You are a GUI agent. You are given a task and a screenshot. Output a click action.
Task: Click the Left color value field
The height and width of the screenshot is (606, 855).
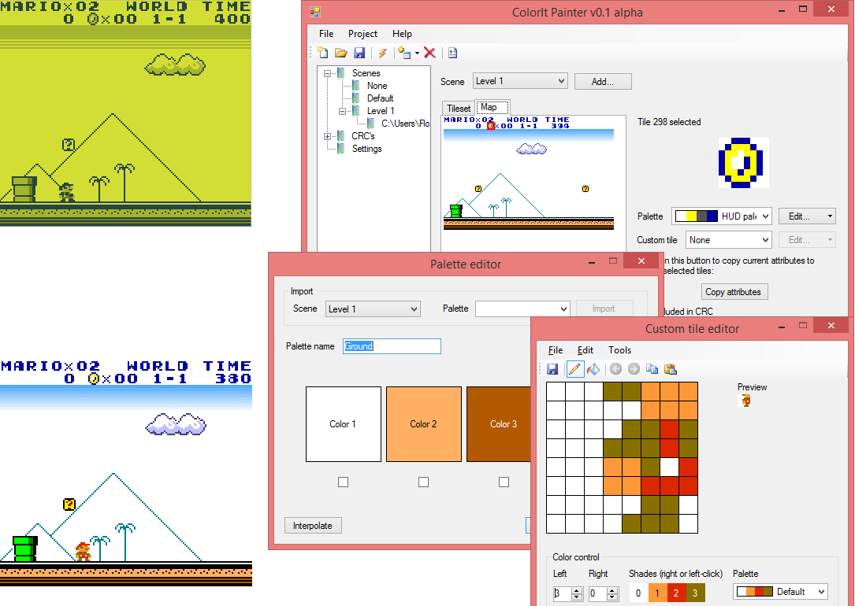point(562,593)
